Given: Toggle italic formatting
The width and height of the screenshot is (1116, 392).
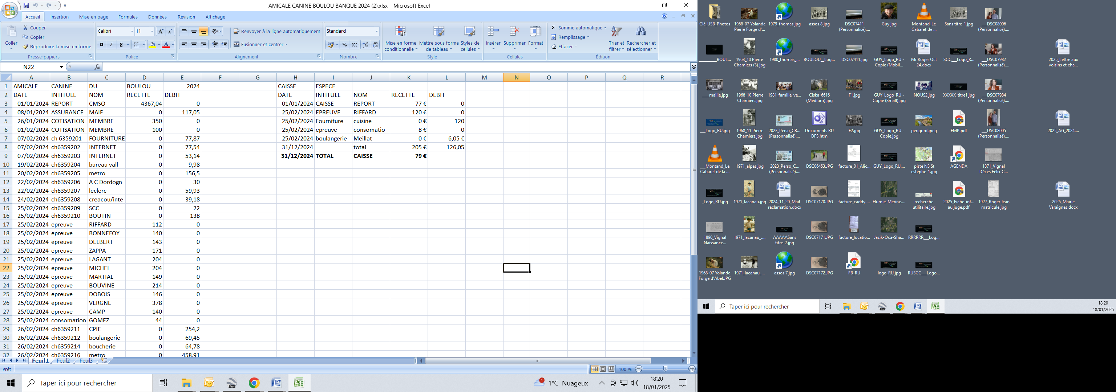Looking at the screenshot, I should [x=111, y=45].
